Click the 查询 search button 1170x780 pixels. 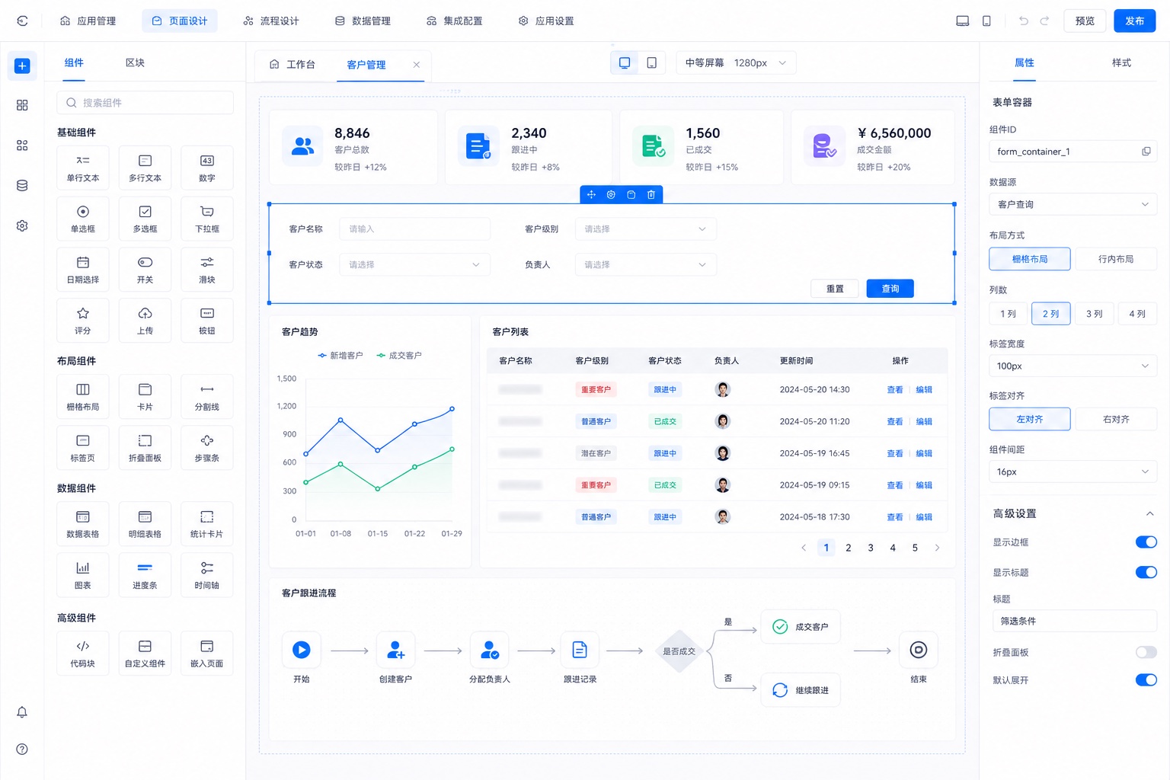(x=890, y=289)
